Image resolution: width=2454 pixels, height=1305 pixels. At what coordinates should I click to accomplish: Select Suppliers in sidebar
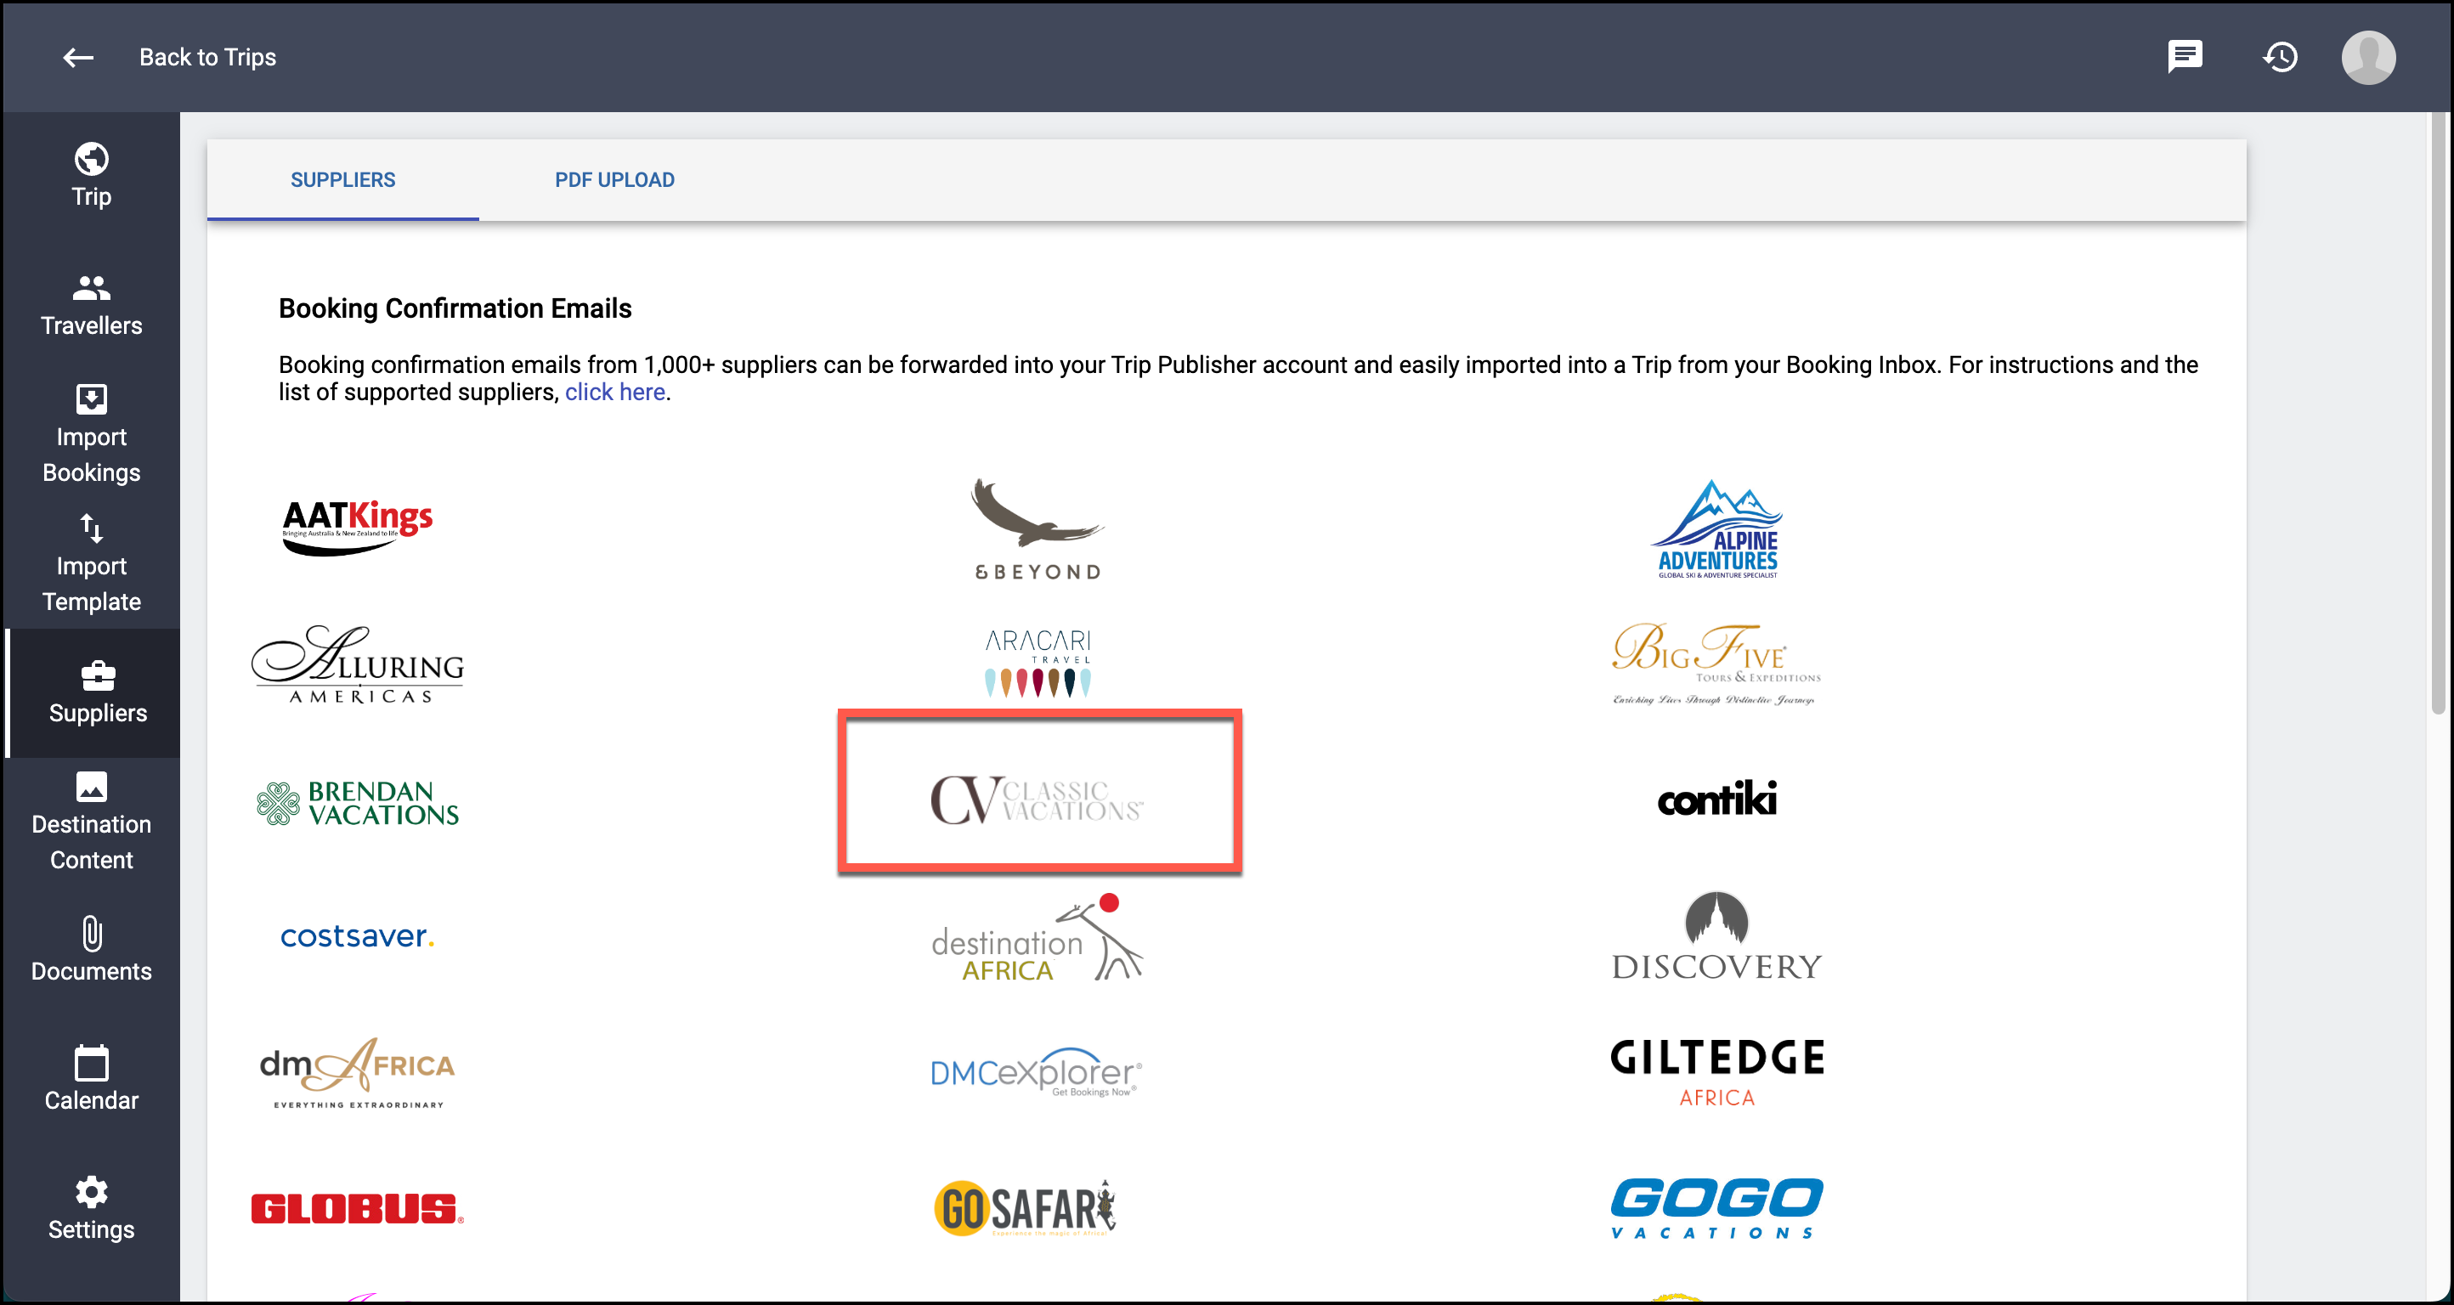point(94,692)
